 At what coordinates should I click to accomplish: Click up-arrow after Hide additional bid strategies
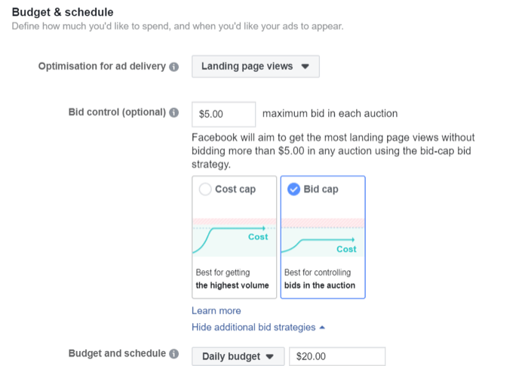[x=323, y=328]
